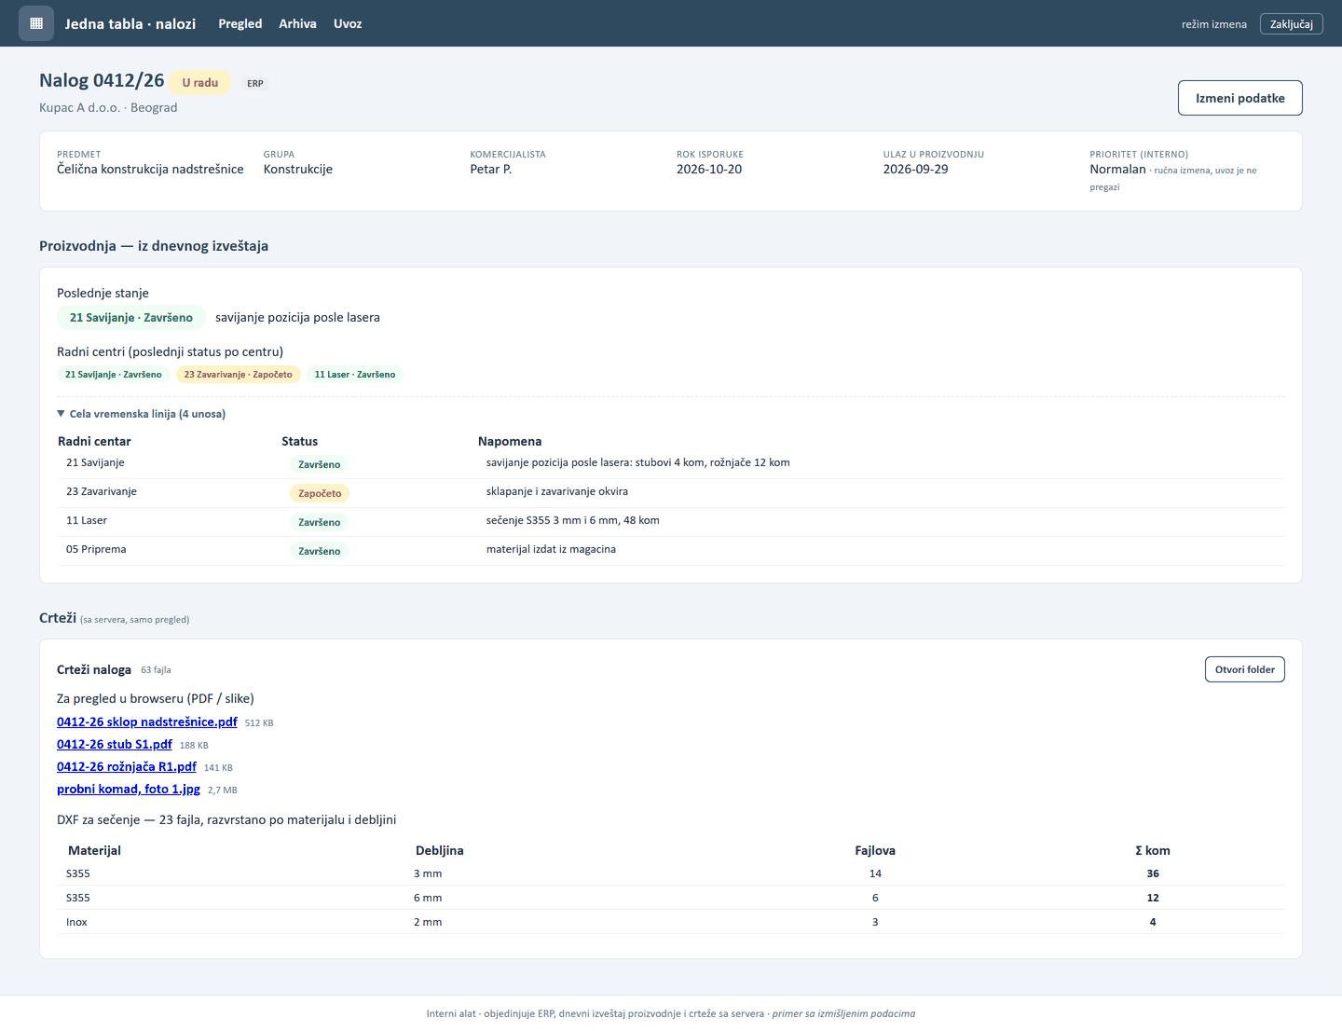Select the 21 Savijanje timeline row name
The width and height of the screenshot is (1342, 1031).
coord(95,462)
